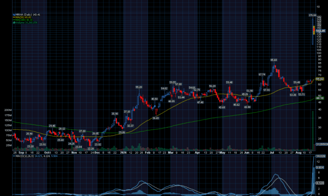The width and height of the screenshot is (328, 196).
Task: Click the Volume legend icon
Action: 14,22
